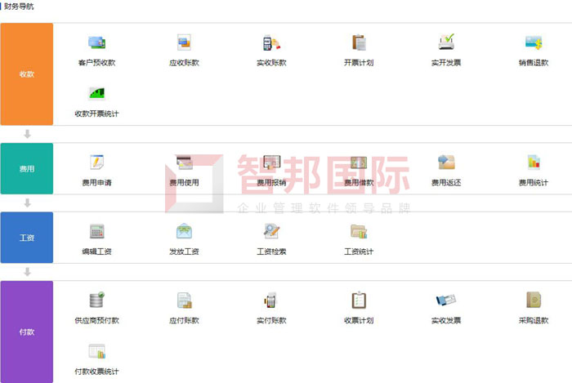Click the 销售退款 icon

pos(534,42)
